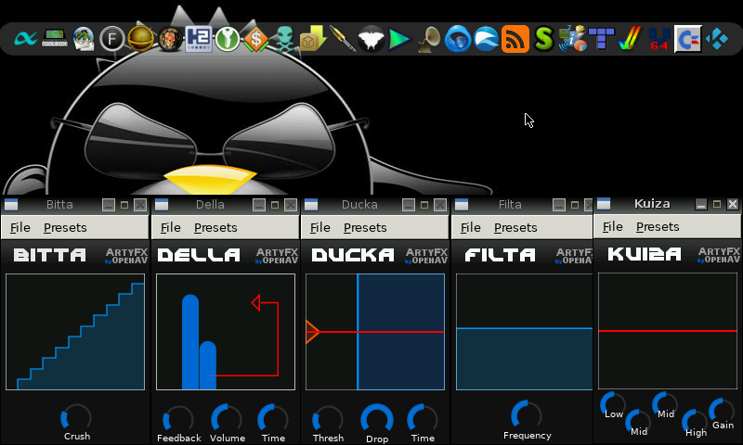This screenshot has height=445, width=743.
Task: Open the Della window menu icon
Action: point(162,205)
